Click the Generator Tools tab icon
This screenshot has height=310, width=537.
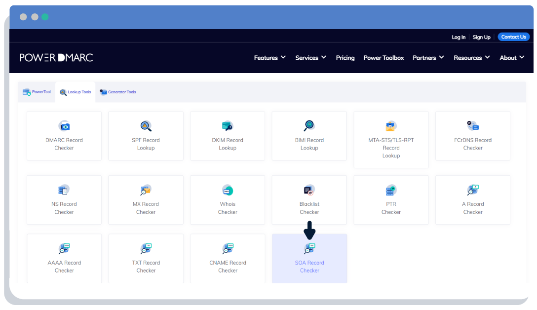[x=103, y=92]
